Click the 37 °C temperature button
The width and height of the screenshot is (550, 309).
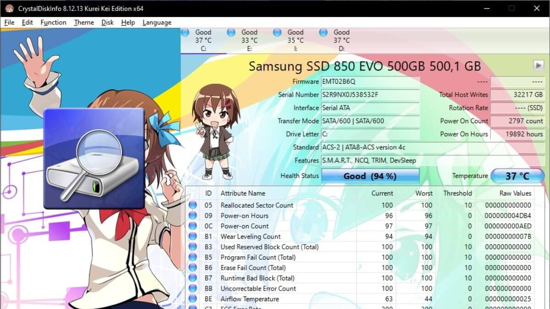point(517,176)
